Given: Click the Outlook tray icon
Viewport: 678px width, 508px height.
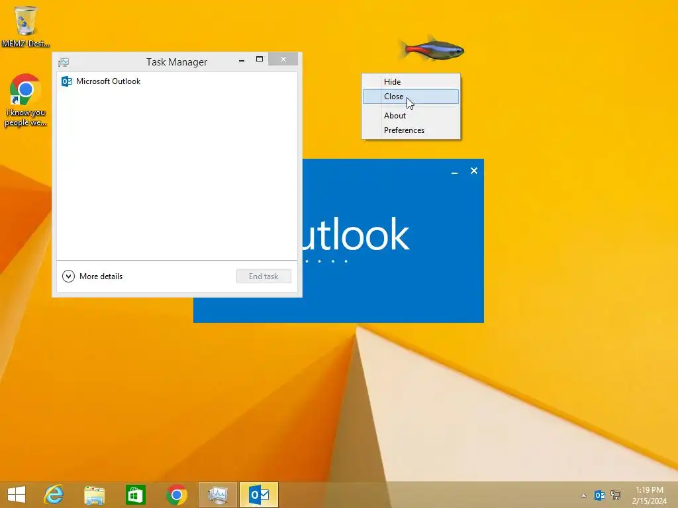Looking at the screenshot, I should pyautogui.click(x=599, y=495).
